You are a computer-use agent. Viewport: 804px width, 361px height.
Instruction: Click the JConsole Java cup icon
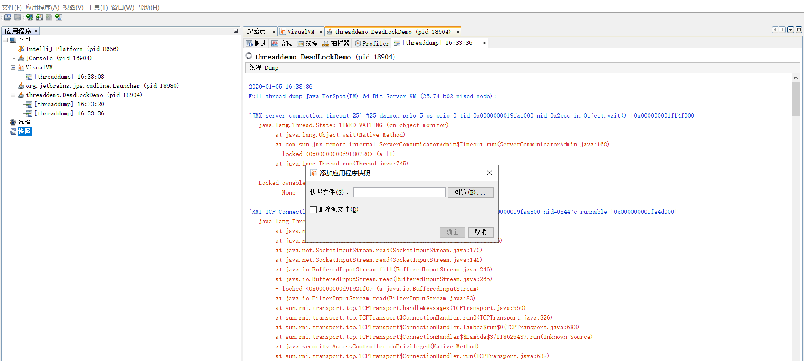[x=21, y=58]
